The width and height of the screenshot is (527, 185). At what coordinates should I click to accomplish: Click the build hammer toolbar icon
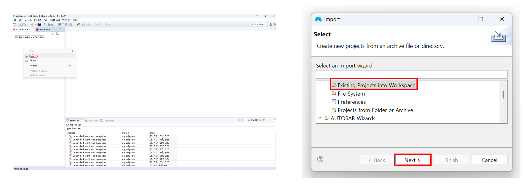pos(25,24)
